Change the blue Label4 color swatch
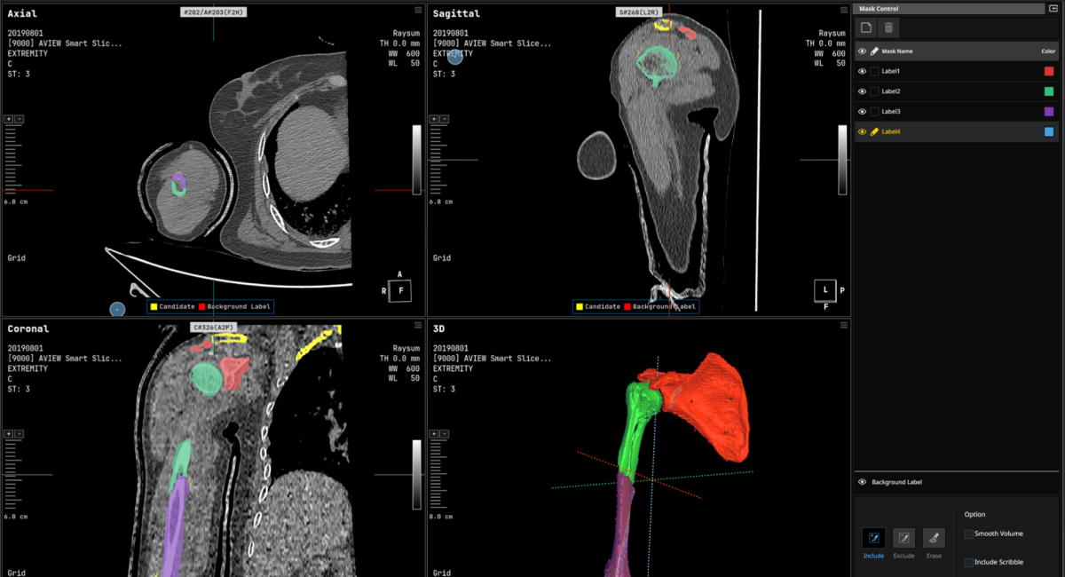1065x577 pixels. click(1049, 131)
